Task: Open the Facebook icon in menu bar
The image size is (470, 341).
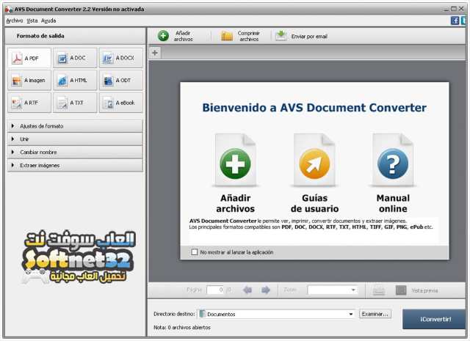Action: (455, 21)
